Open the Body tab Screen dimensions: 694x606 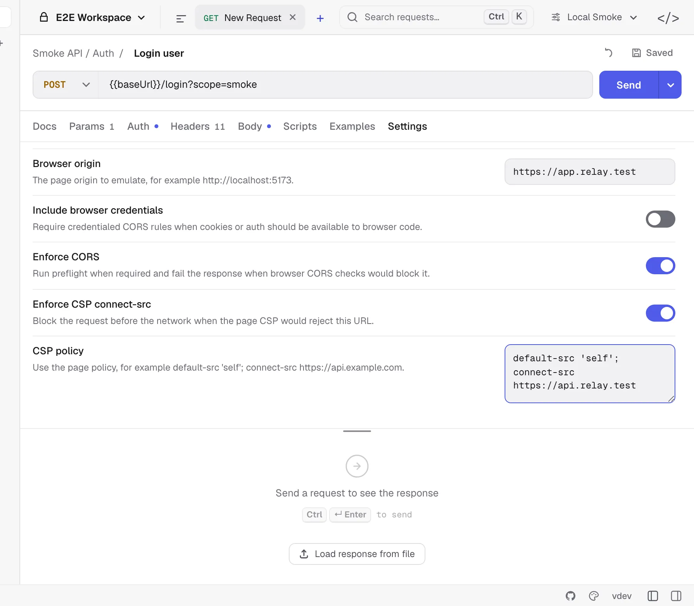[255, 126]
